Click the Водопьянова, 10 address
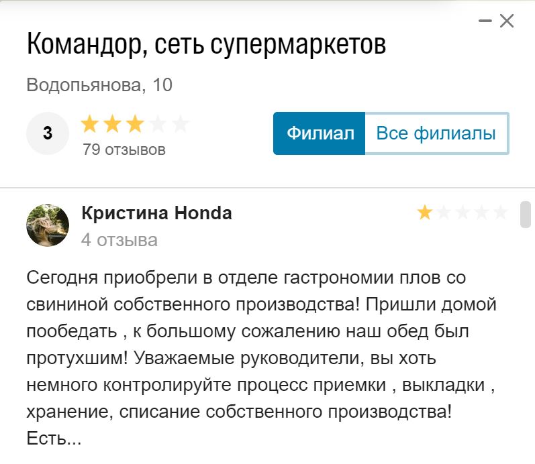The image size is (535, 464). (99, 85)
